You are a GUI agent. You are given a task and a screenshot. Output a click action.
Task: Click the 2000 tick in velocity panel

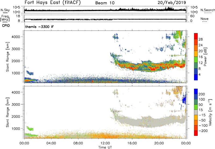click(16, 116)
